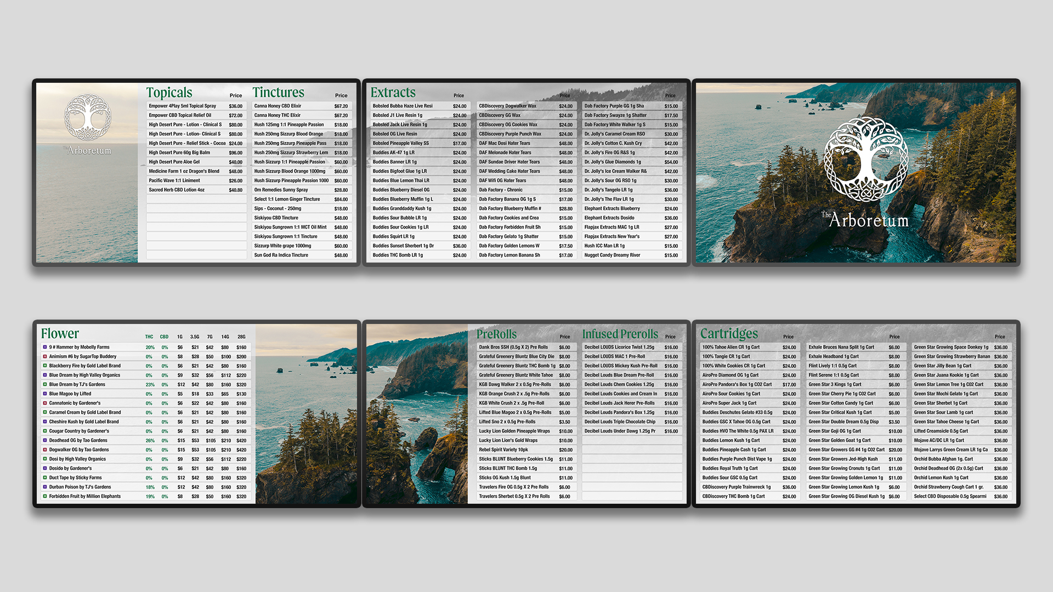Click the strain icon beside Dogwalker OG
1053x592 pixels.
(44, 449)
